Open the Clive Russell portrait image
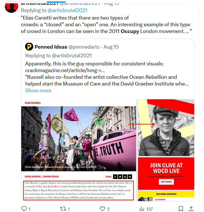Screen dimensions: 204x212 [166, 128]
